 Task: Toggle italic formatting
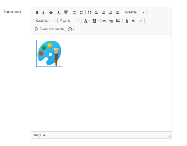pos(44,12)
